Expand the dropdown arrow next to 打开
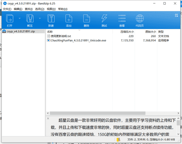 (20, 18)
